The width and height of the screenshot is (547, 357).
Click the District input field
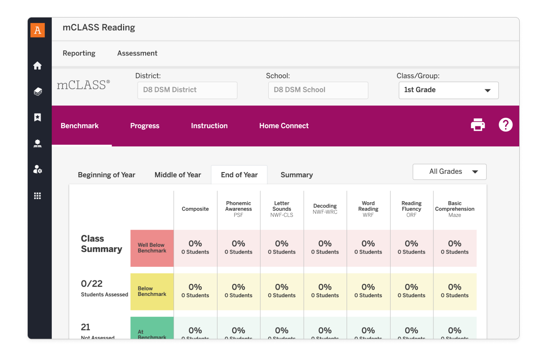(x=187, y=90)
